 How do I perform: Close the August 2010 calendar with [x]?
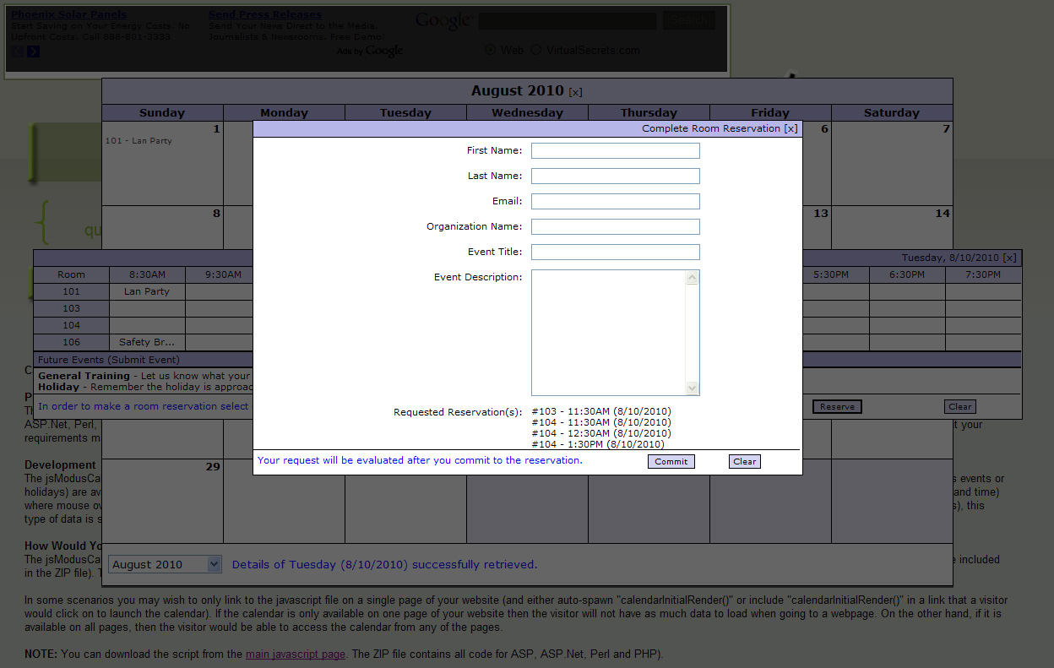point(575,91)
